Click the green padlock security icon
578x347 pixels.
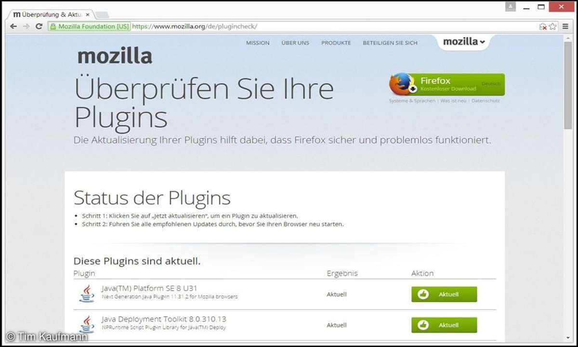tap(53, 27)
